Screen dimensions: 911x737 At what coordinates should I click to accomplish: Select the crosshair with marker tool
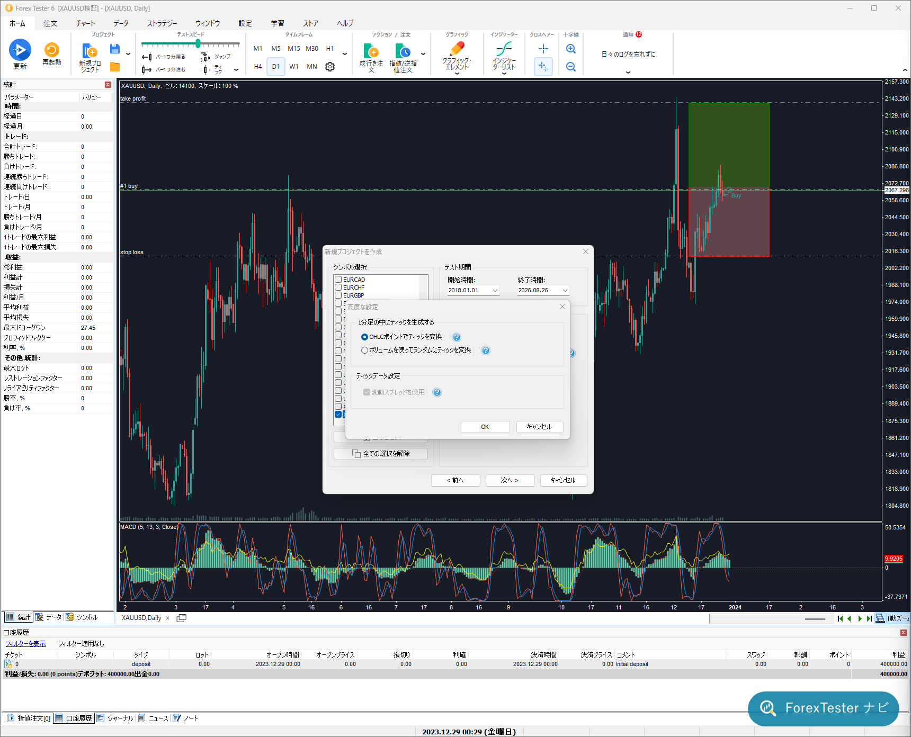pos(543,67)
